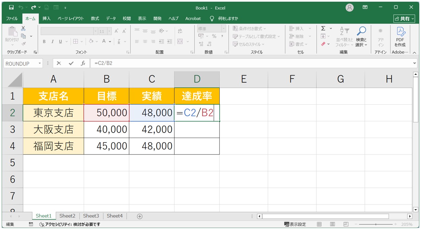The image size is (421, 230).
Task: Open the clear eraser dropdown arrow
Action: 329,44
